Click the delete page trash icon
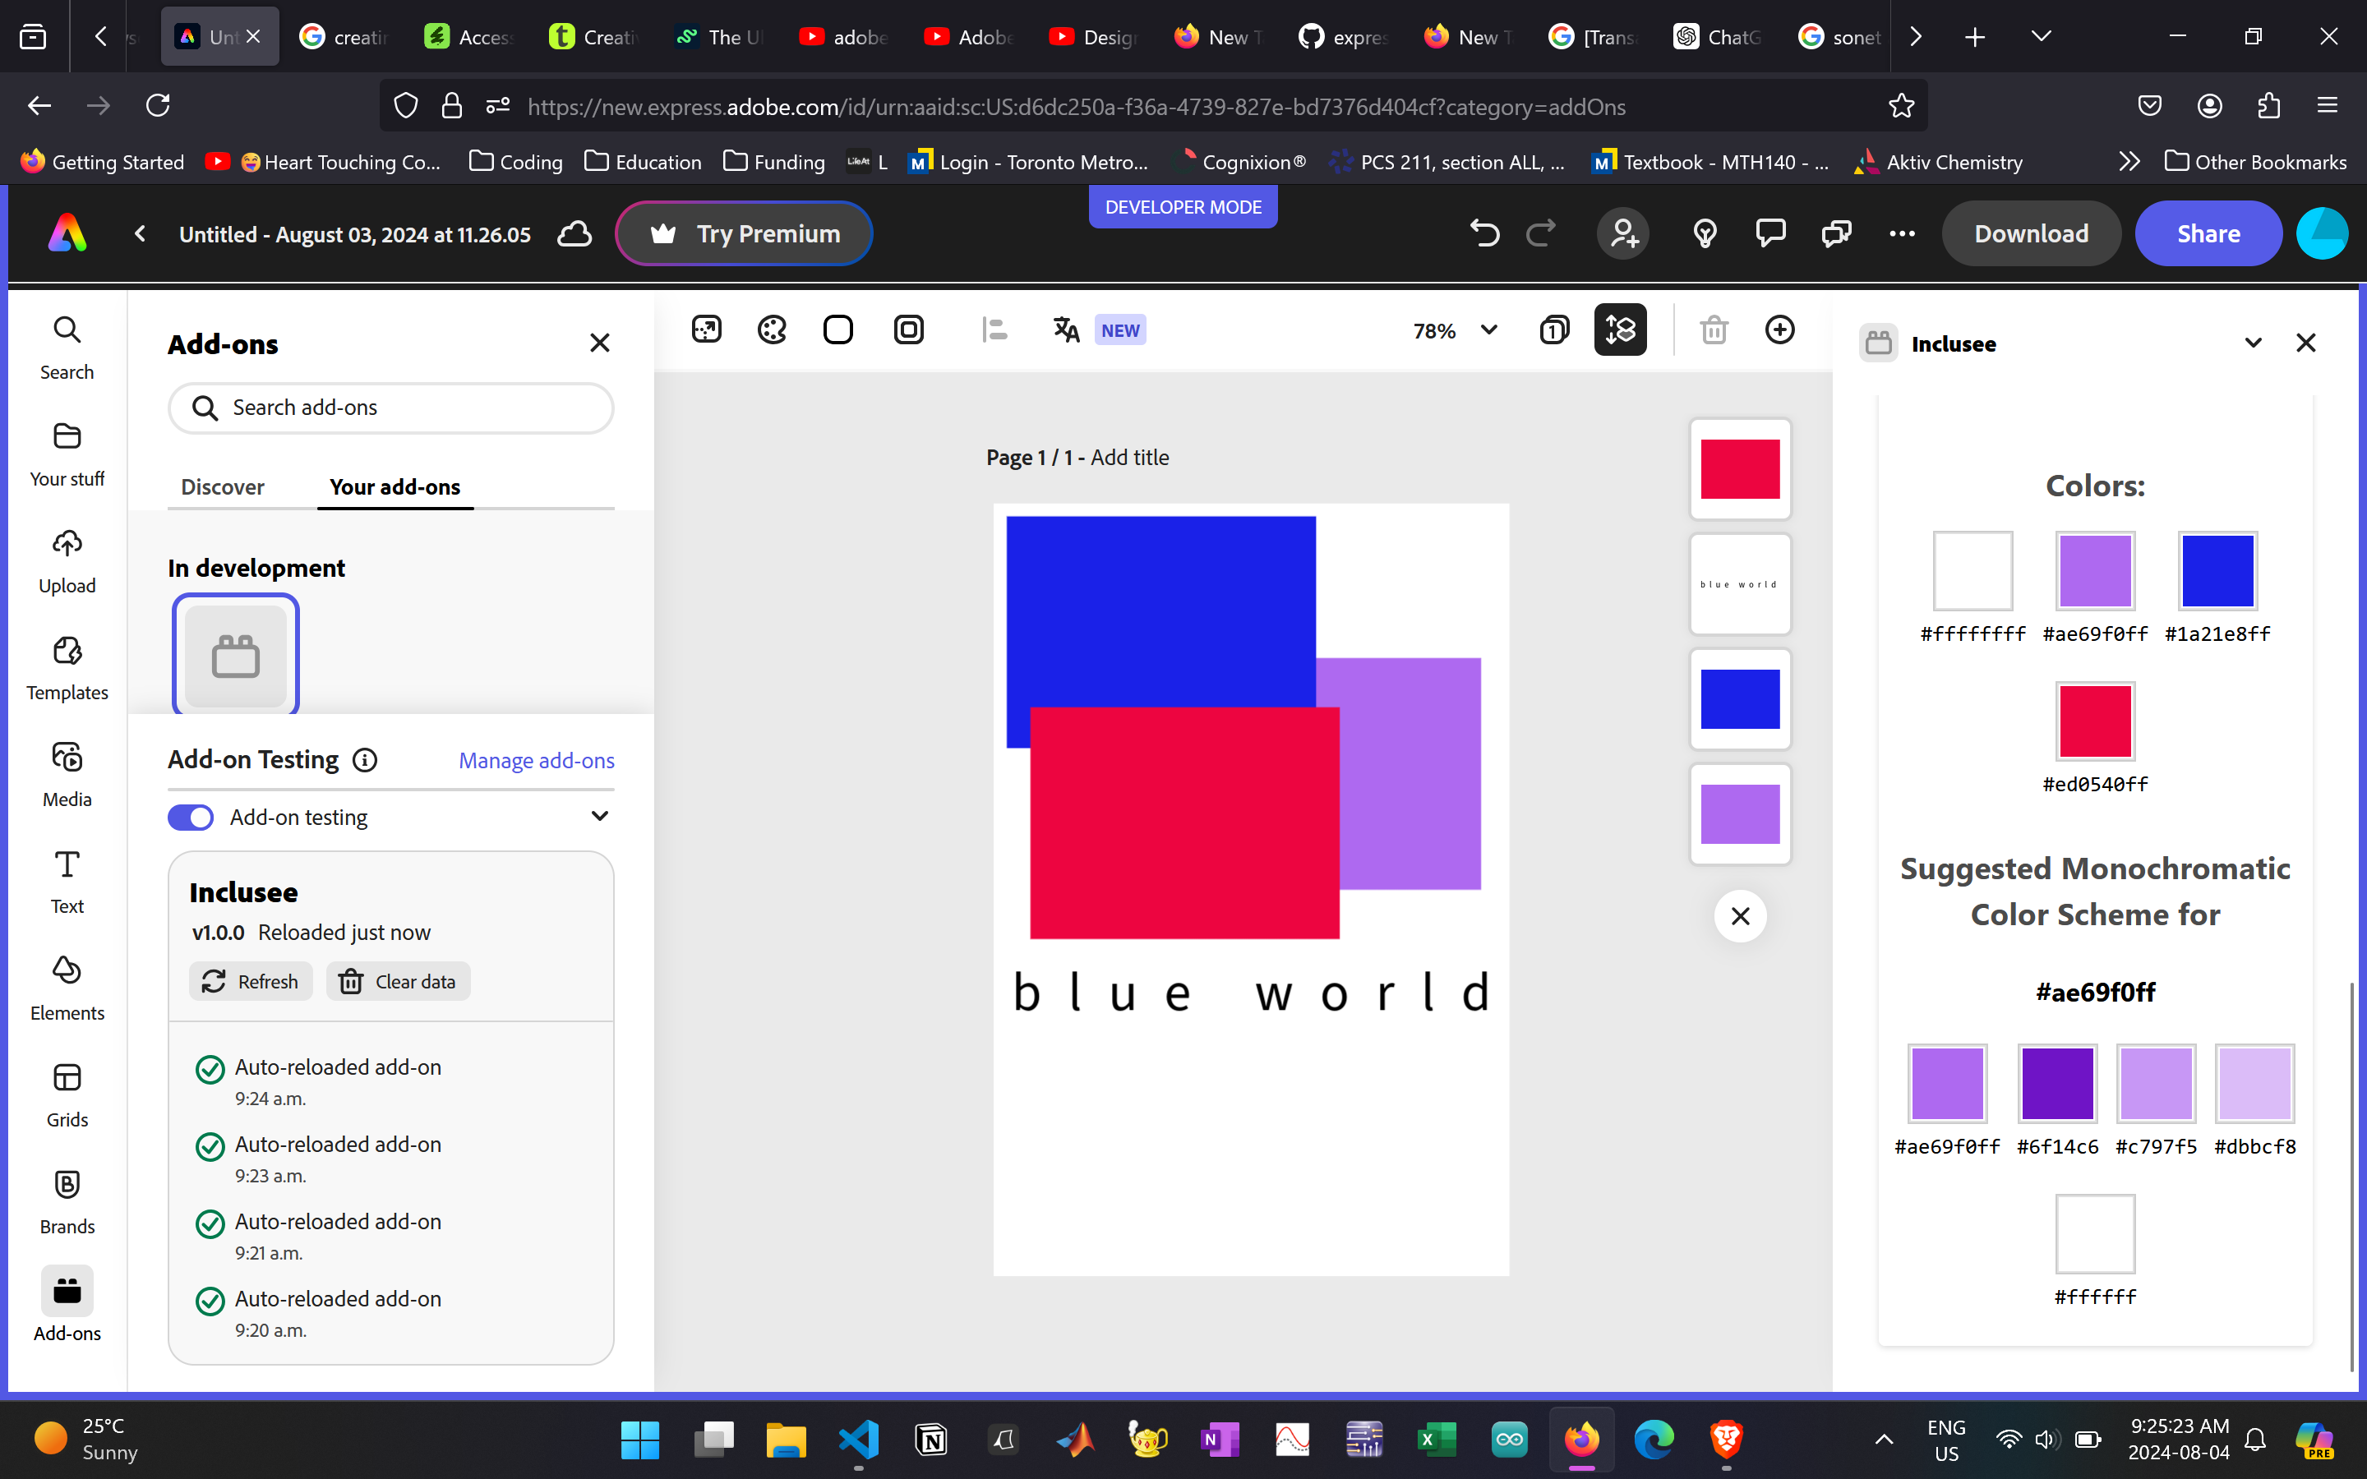 click(x=1714, y=330)
